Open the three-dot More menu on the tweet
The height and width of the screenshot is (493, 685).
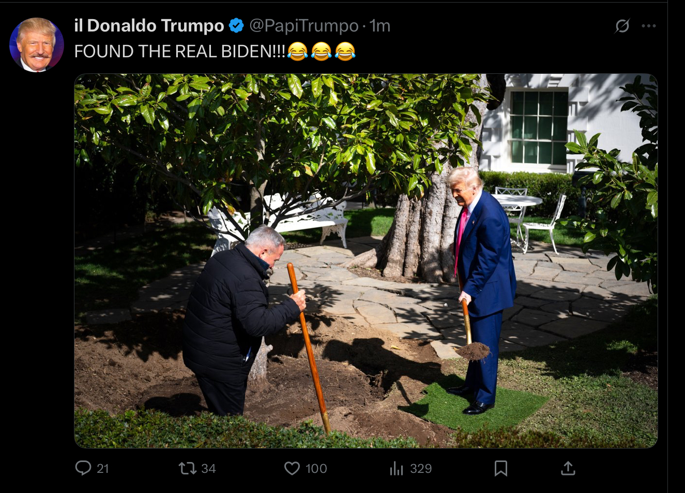648,26
